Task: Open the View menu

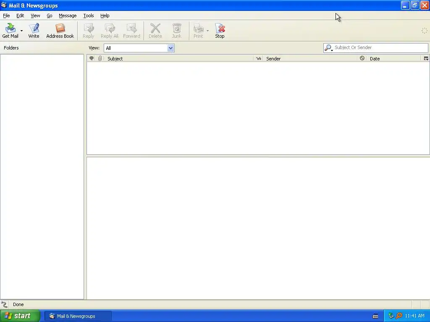Action: [x=35, y=16]
